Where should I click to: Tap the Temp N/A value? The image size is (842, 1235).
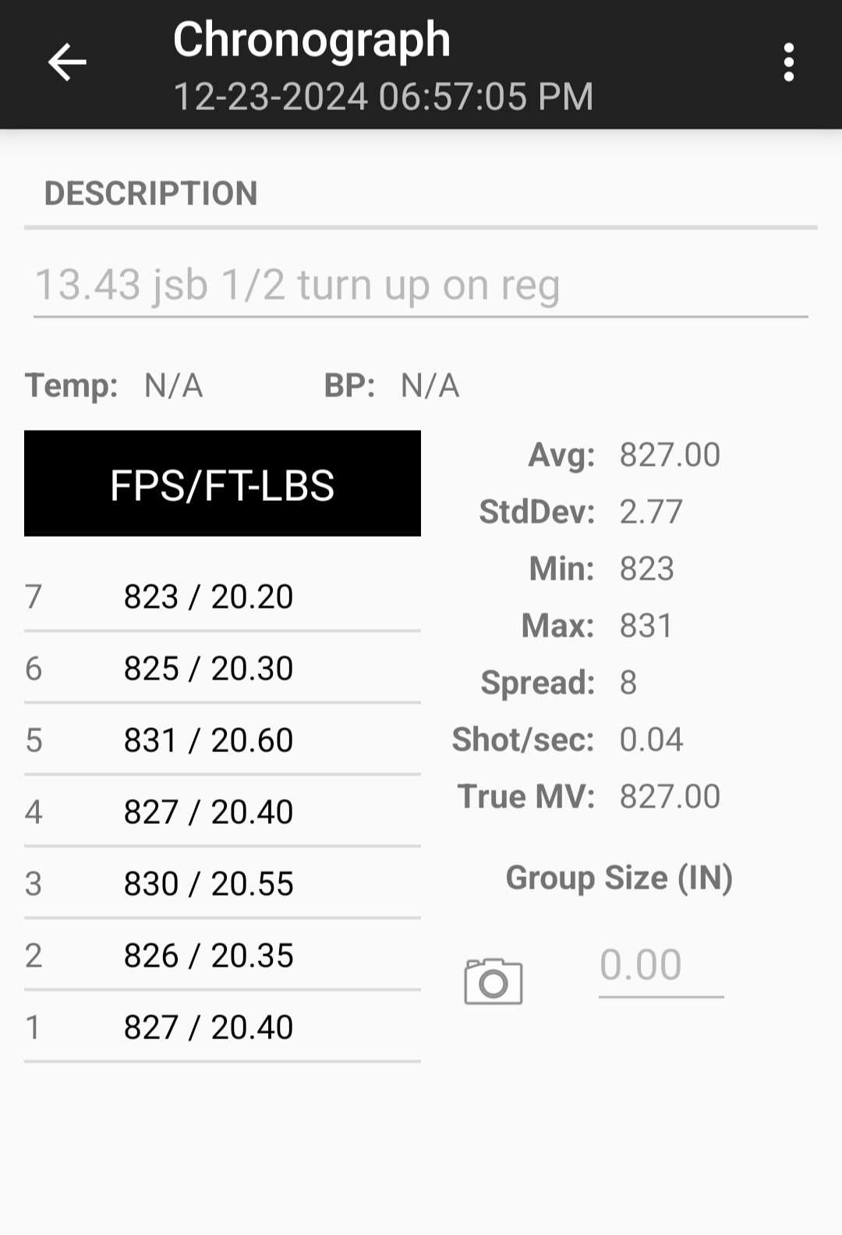pos(174,385)
